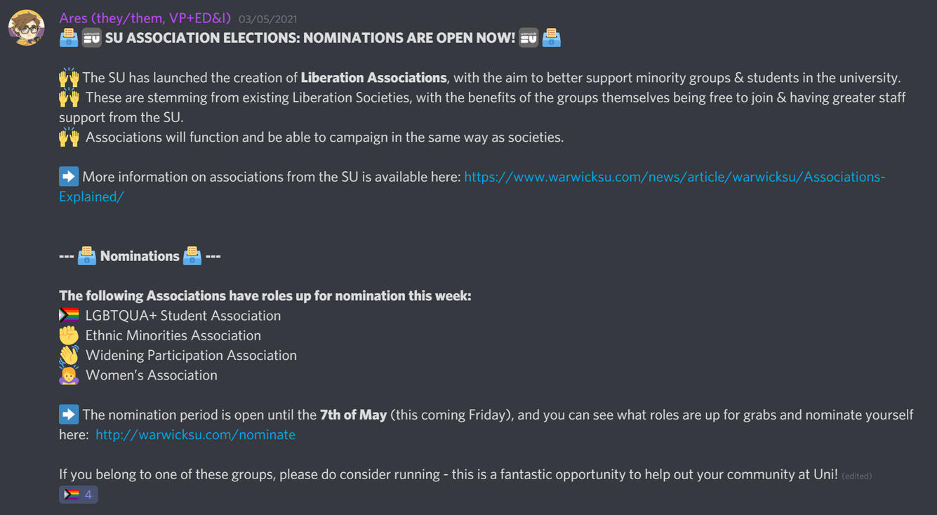This screenshot has width=937, height=515.
Task: Click the progress pride flag emoji beside LGBTQUA+
Action: coord(69,316)
